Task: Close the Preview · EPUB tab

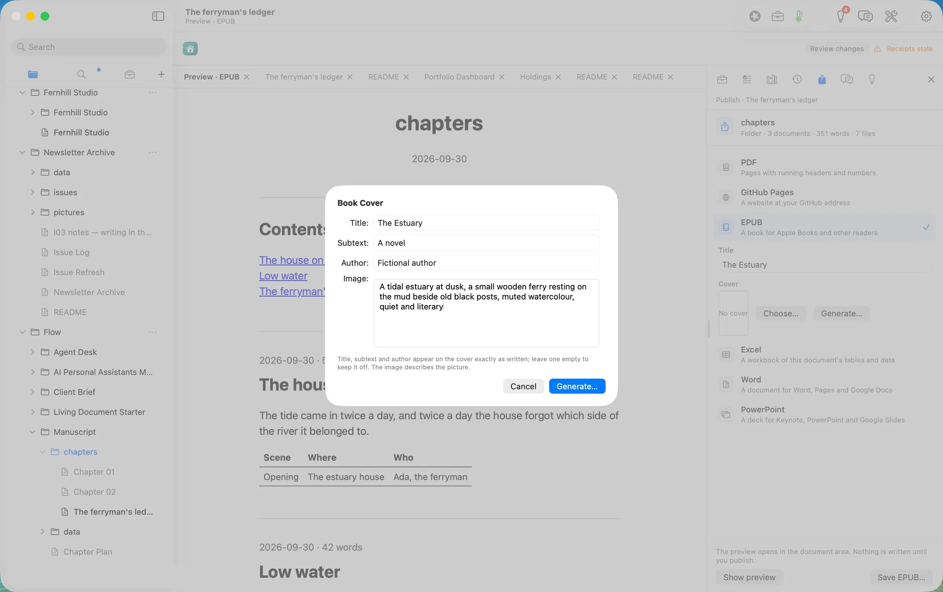Action: pos(247,77)
